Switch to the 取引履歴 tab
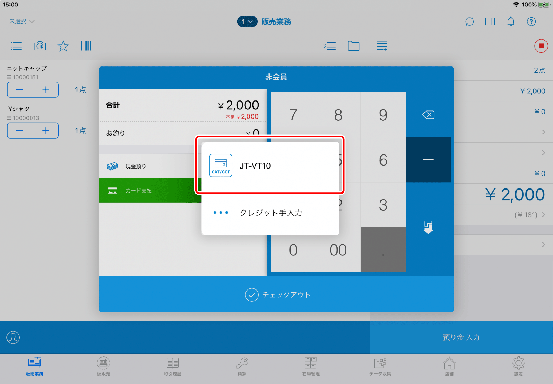 tap(173, 366)
